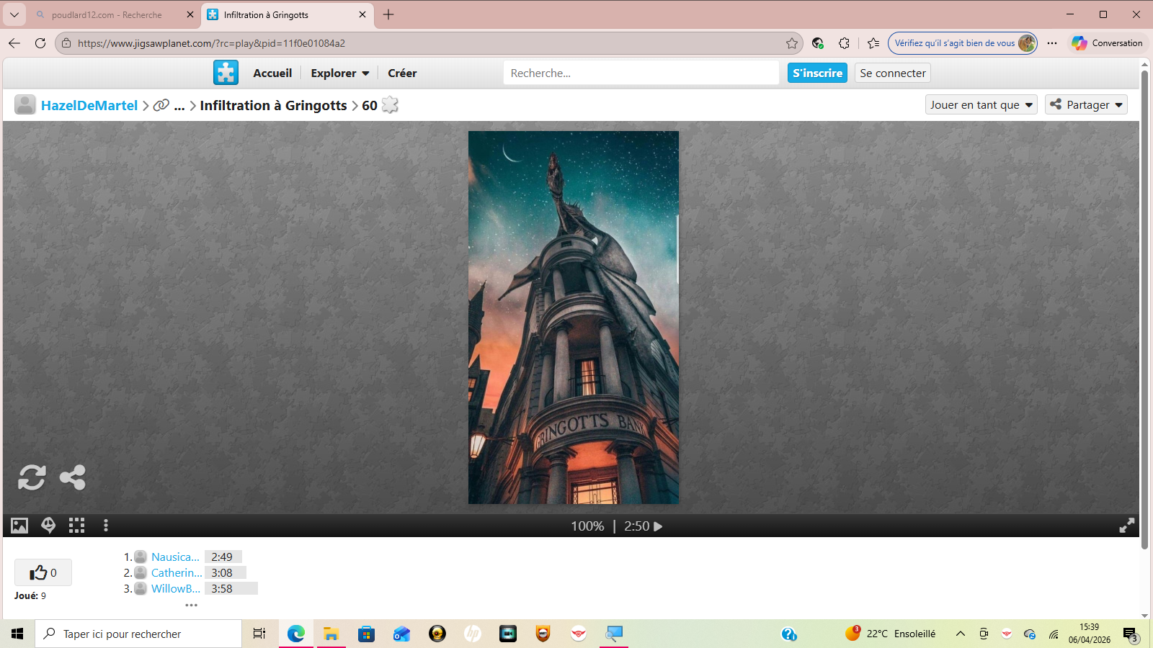Open Outlook from the taskbar
Screen dimensions: 1153x648
tap(401, 634)
